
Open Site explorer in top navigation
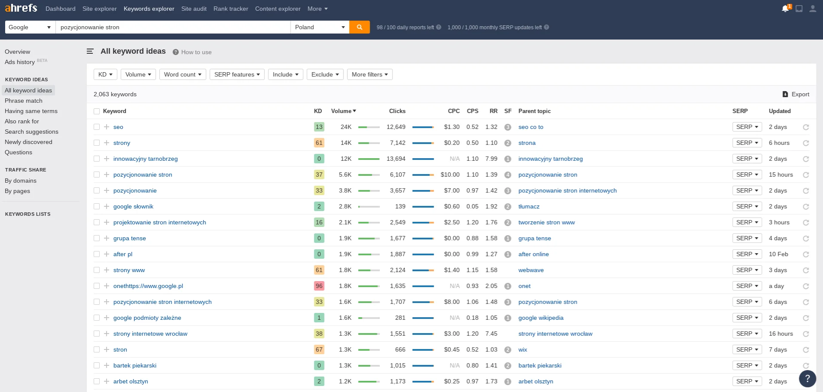click(100, 9)
